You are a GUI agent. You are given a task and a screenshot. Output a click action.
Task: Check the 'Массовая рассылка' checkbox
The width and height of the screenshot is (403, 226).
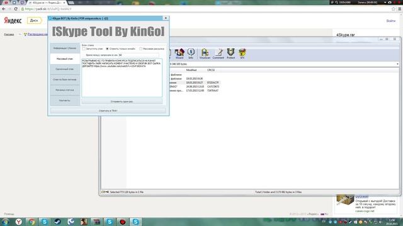(x=140, y=49)
